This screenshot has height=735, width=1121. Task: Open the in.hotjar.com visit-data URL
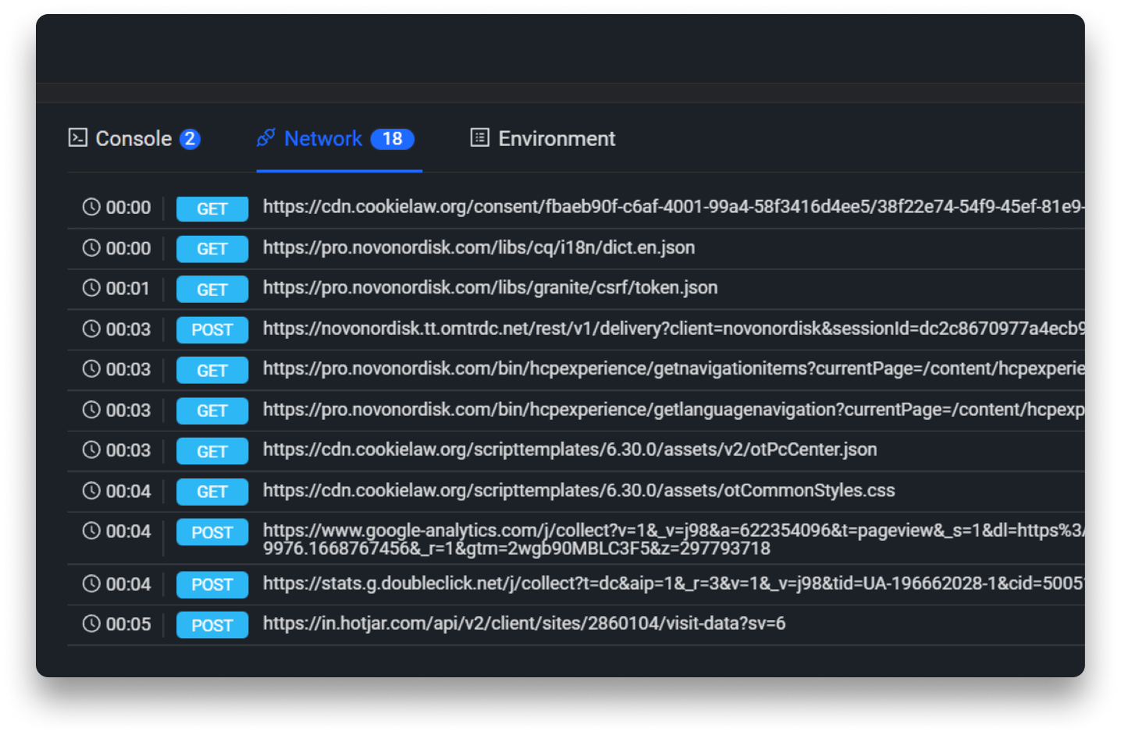(524, 623)
